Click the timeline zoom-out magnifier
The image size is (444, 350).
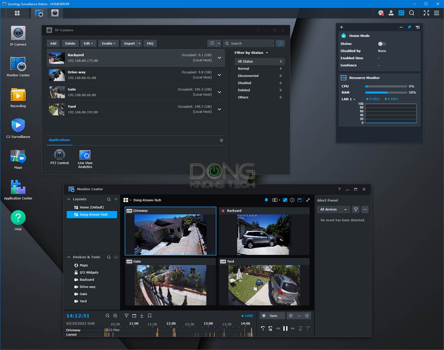(107, 316)
